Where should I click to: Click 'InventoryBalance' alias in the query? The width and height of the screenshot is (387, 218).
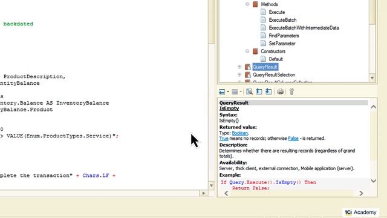coord(82,103)
